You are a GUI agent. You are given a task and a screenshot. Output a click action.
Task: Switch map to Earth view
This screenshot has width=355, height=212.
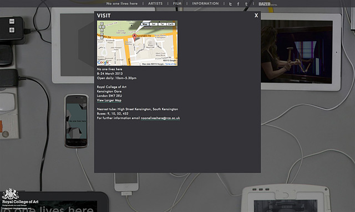point(171,24)
